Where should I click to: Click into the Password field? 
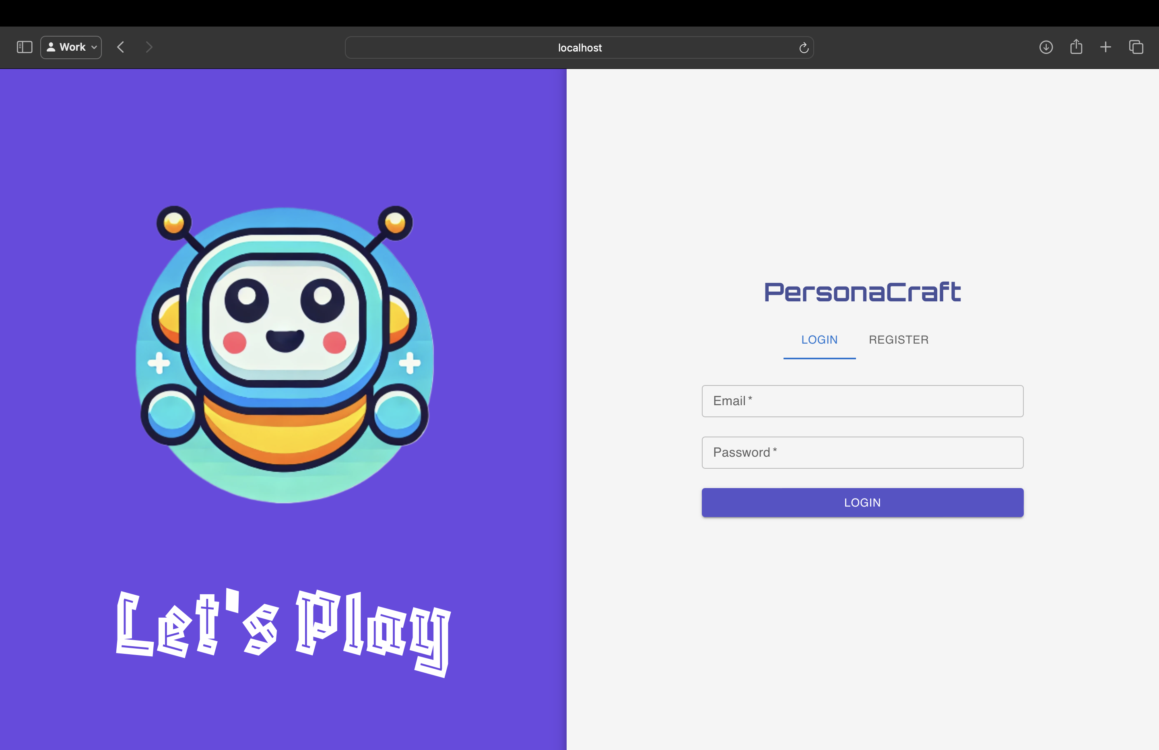(x=862, y=453)
